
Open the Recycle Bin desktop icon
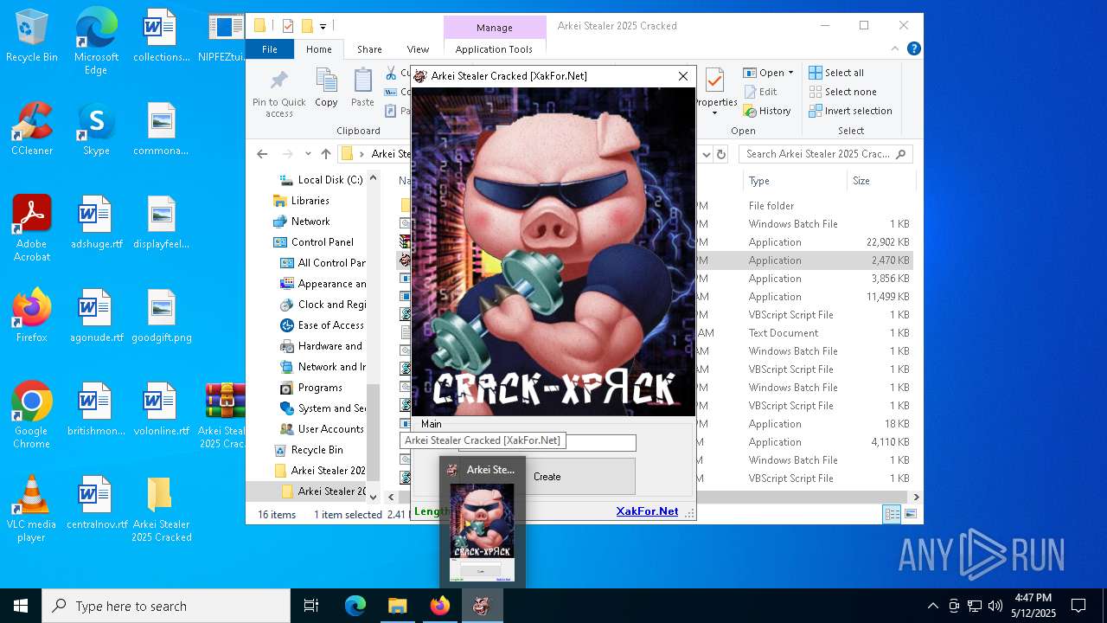click(x=32, y=36)
